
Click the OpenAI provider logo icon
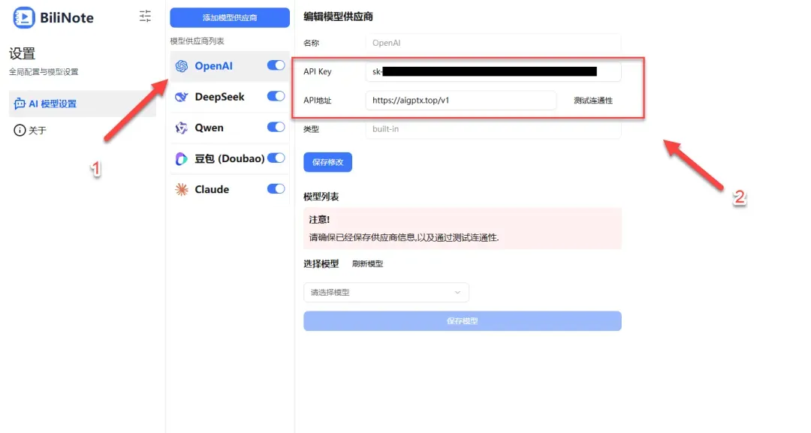(182, 66)
